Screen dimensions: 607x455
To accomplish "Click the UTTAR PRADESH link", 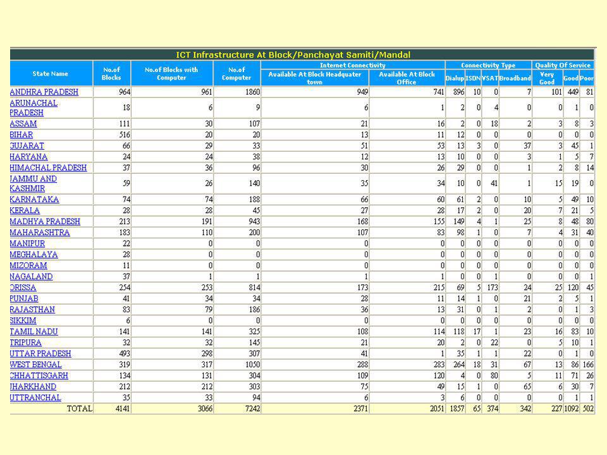I will pos(40,354).
